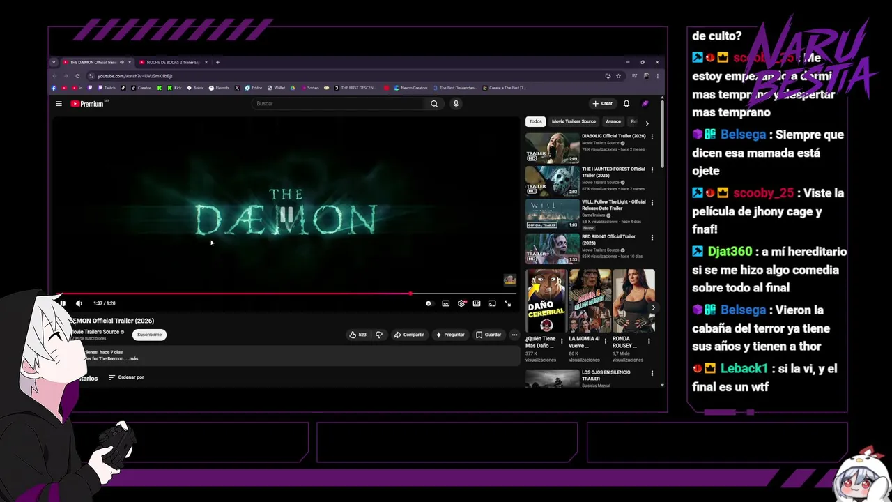Open the Nexon Creators bookmark
This screenshot has height=502, width=892.
click(x=410, y=88)
